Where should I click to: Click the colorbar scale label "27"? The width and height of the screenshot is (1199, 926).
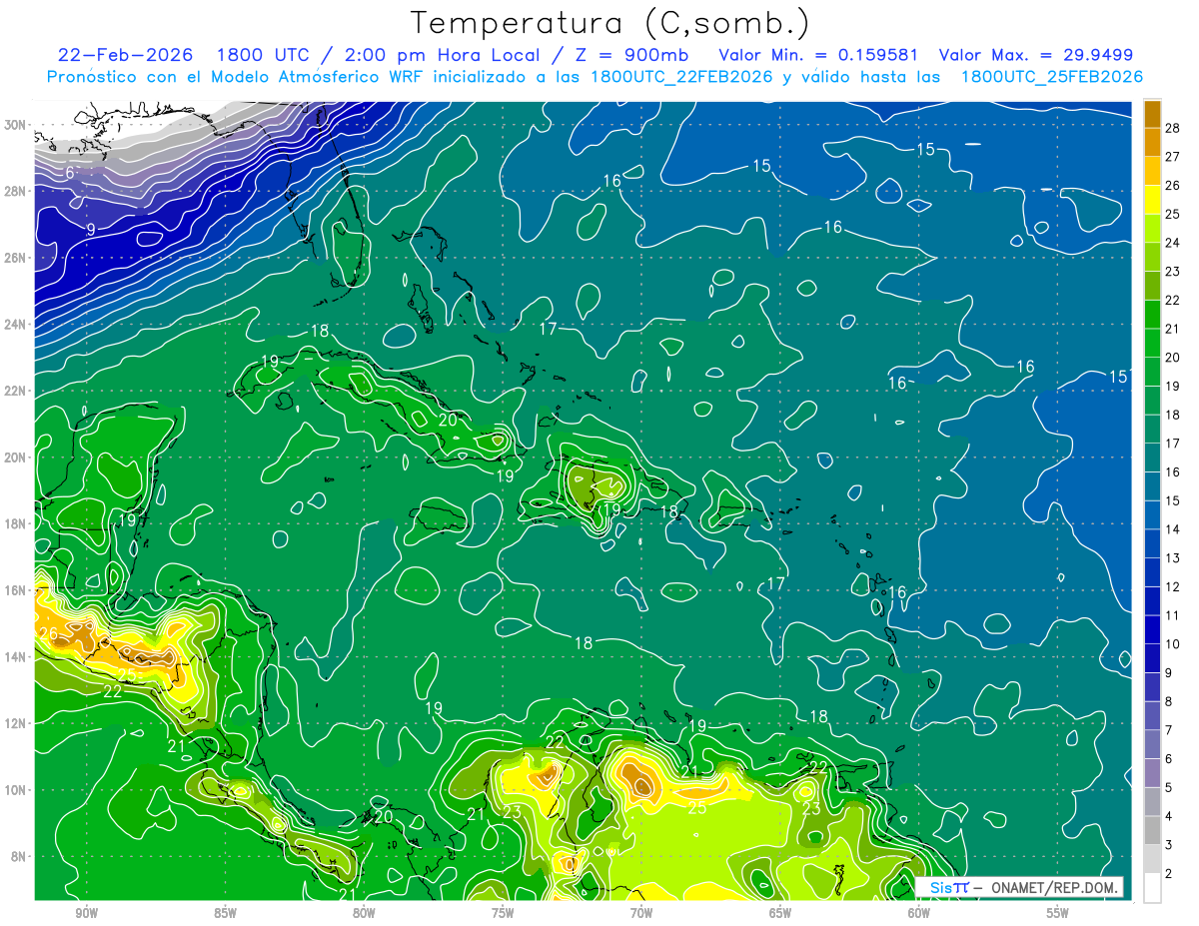pyautogui.click(x=1173, y=156)
